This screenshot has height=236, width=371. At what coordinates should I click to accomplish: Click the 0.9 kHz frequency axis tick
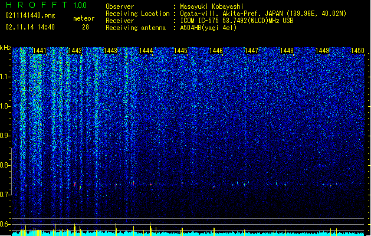[x=6, y=136]
